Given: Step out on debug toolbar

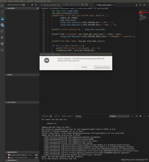Looking at the screenshot, I should pos(79,5).
